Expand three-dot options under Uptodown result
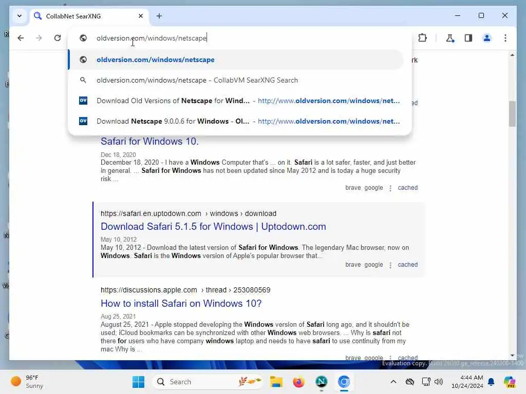Image resolution: width=526 pixels, height=394 pixels. [390, 265]
